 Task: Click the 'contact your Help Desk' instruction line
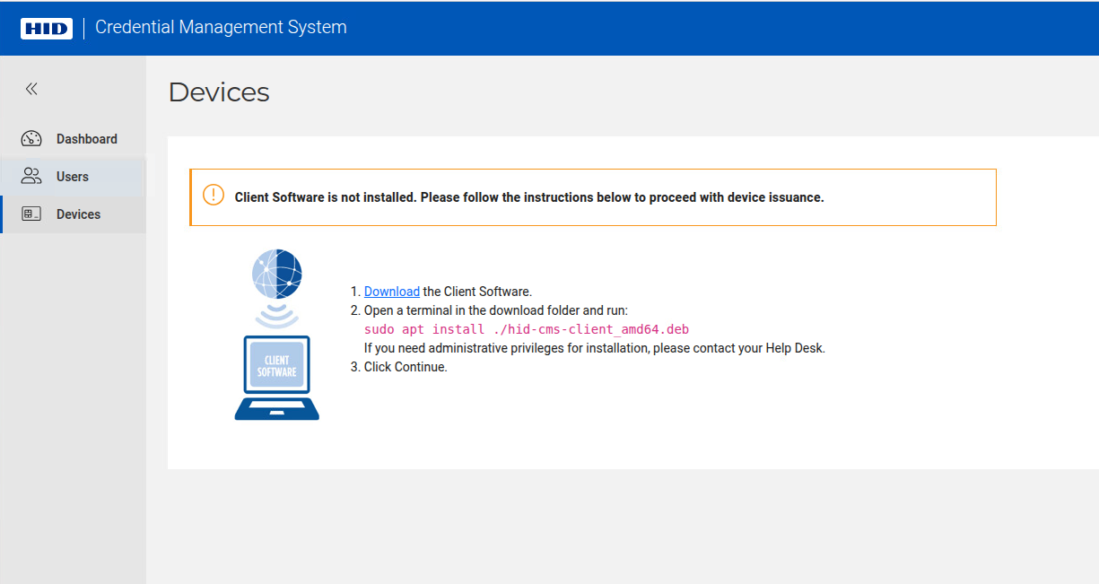(x=595, y=348)
